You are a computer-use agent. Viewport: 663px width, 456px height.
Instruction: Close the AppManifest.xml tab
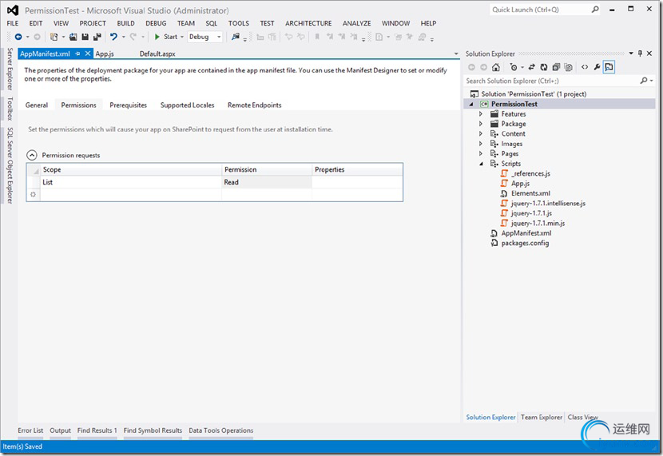click(x=88, y=54)
